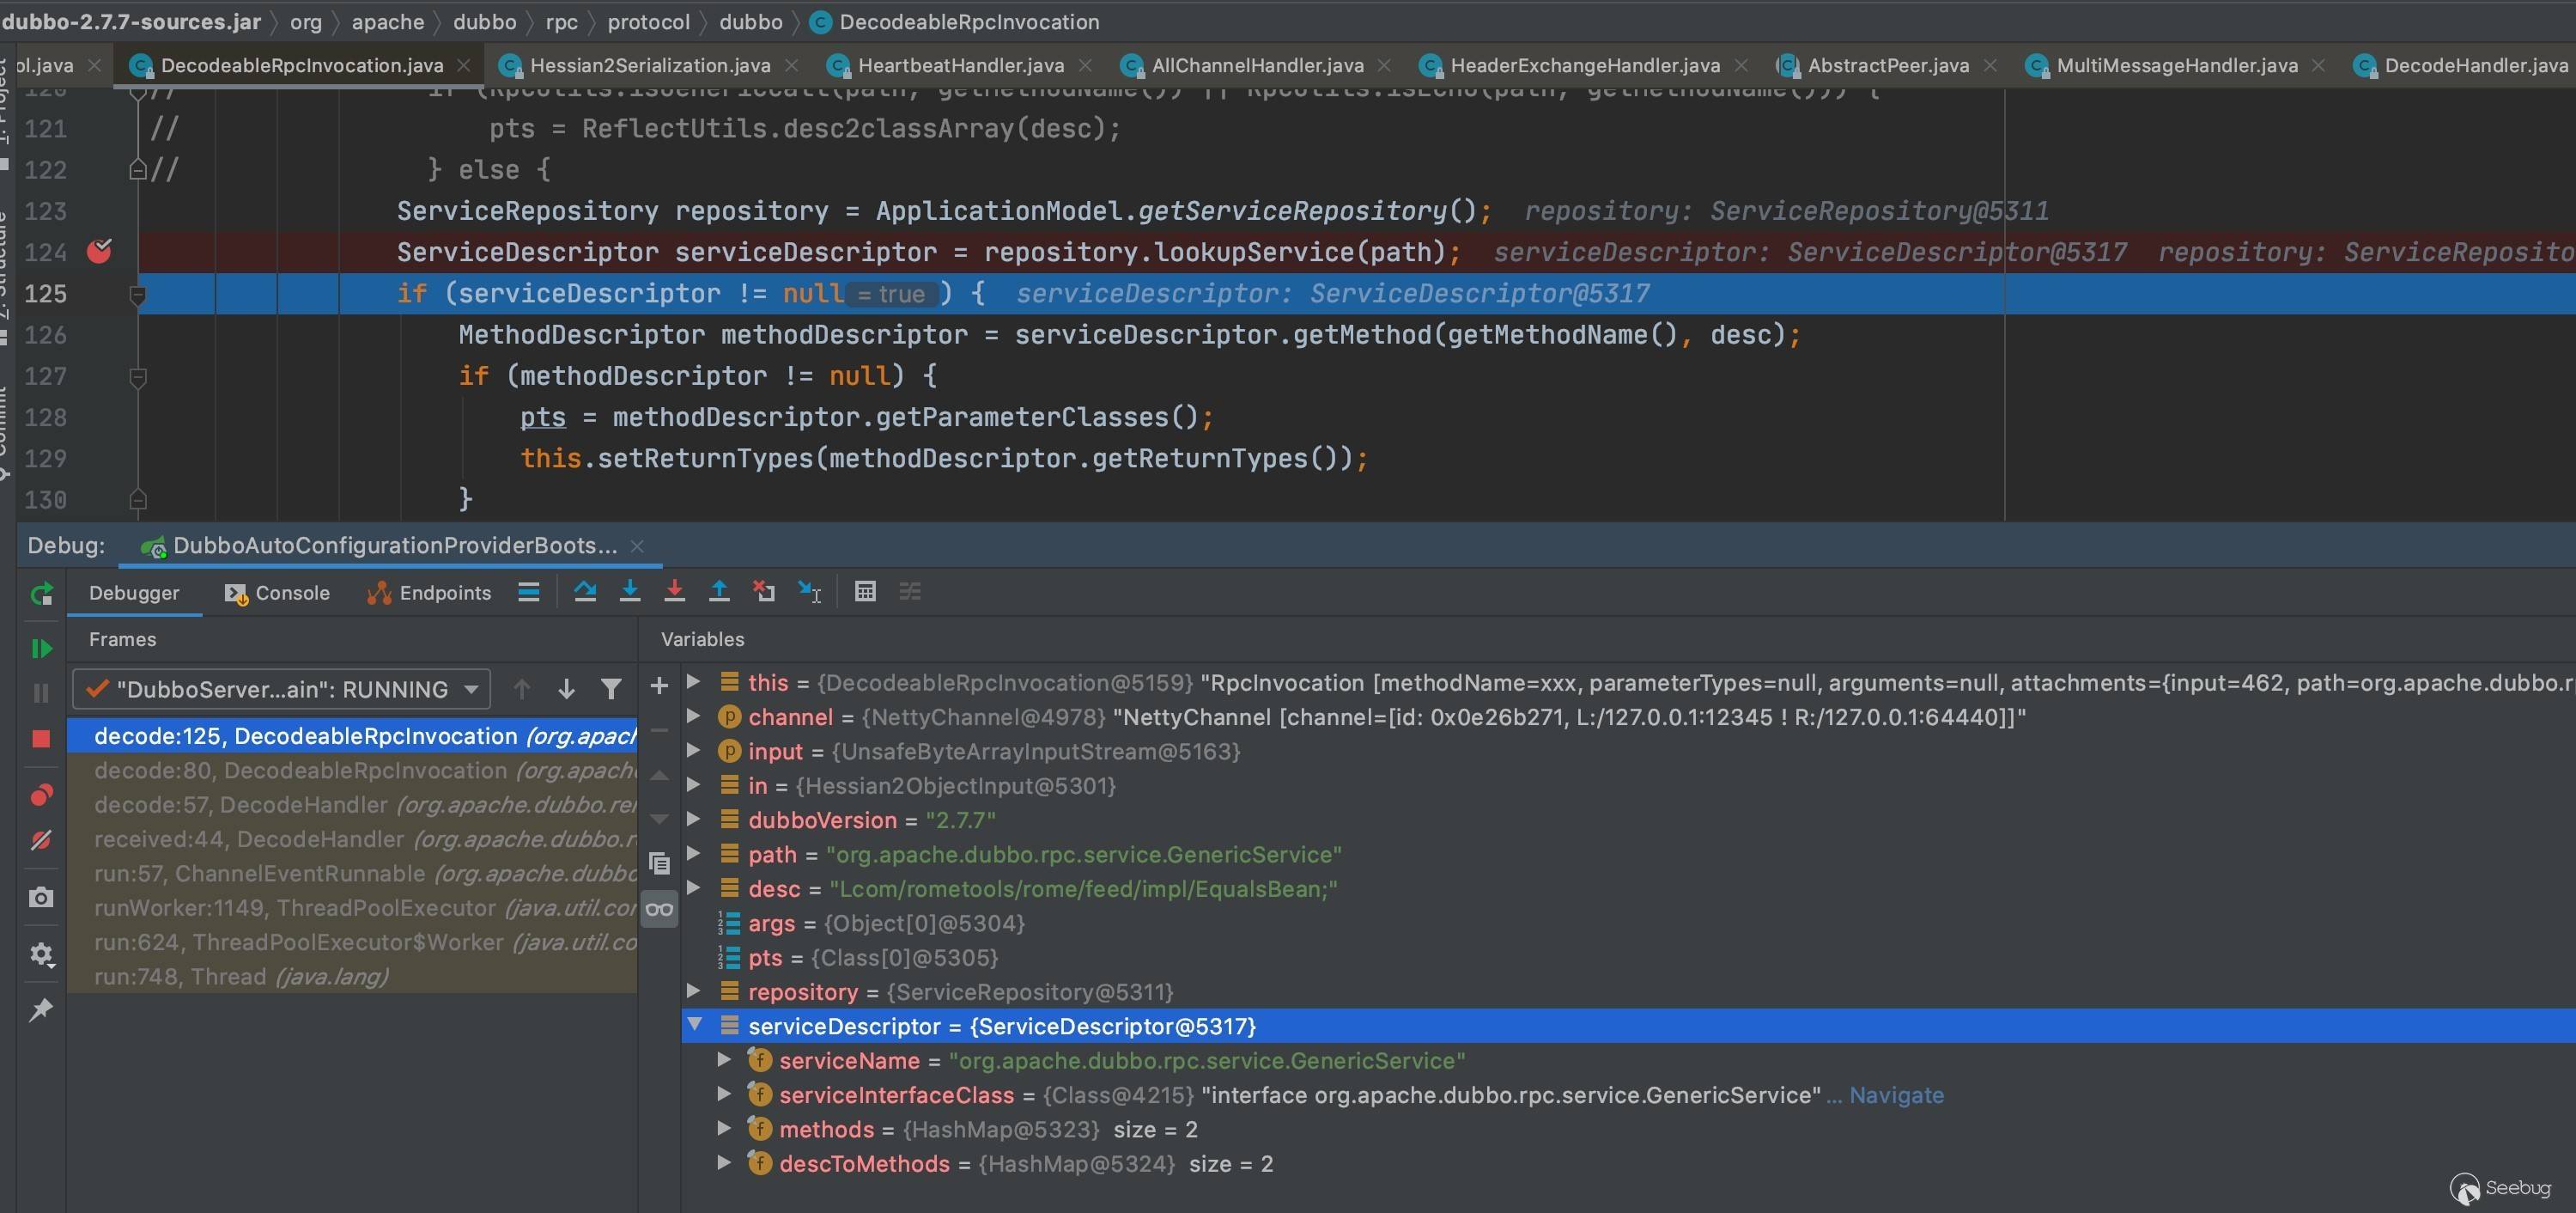Click Show Execution Point icon

(x=529, y=593)
